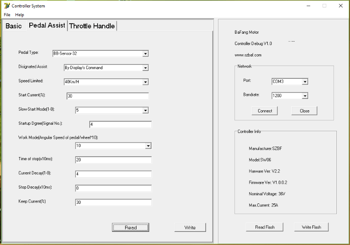The height and width of the screenshot is (245, 350).
Task: Click the Time of stop field
Action: [113, 160]
